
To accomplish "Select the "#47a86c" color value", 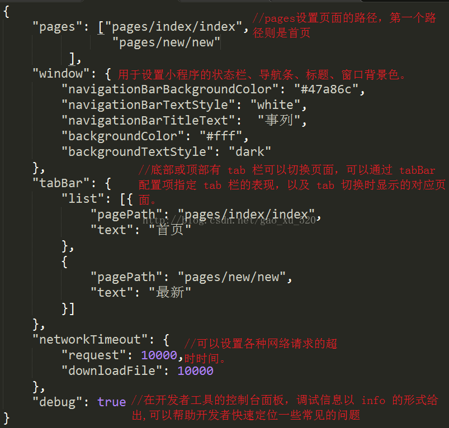I will coord(326,89).
